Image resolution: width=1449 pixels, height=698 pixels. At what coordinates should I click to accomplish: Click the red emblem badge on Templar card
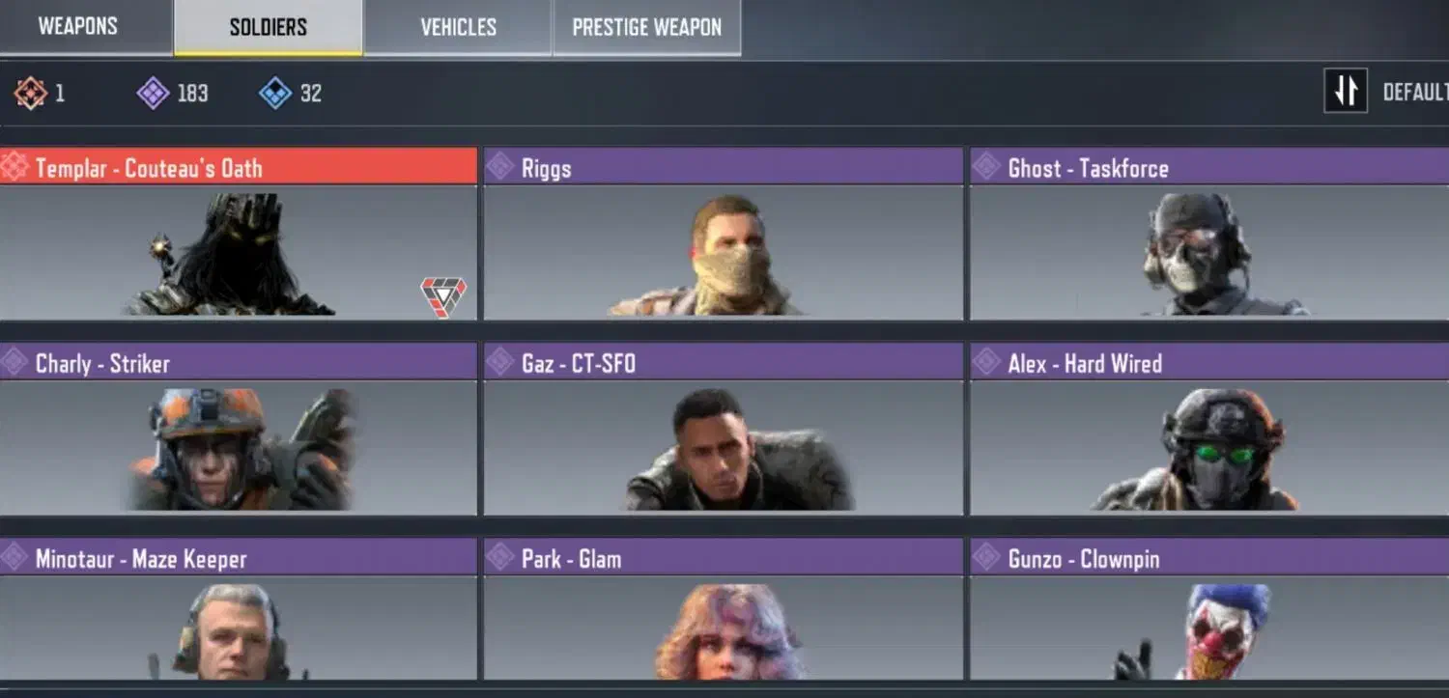[x=443, y=296]
